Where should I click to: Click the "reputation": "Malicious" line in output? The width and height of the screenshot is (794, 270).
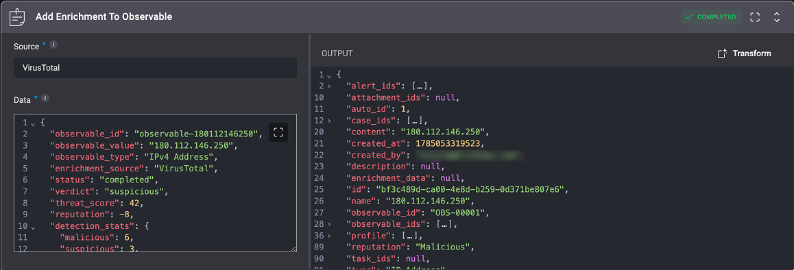411,247
